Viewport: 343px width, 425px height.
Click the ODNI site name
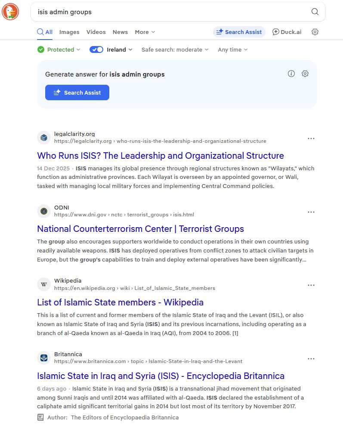pyautogui.click(x=62, y=207)
